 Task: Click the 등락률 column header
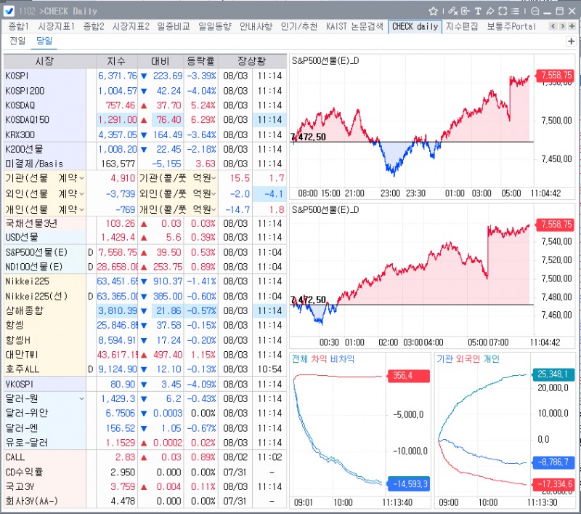pyautogui.click(x=200, y=61)
